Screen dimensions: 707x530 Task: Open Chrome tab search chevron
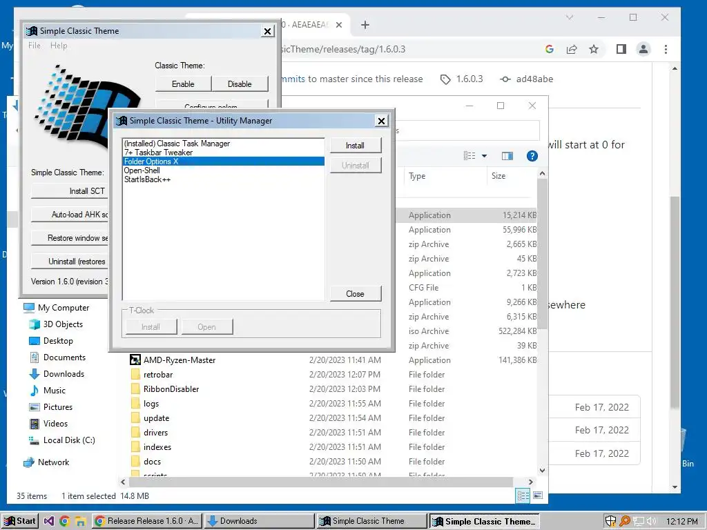pos(570,17)
